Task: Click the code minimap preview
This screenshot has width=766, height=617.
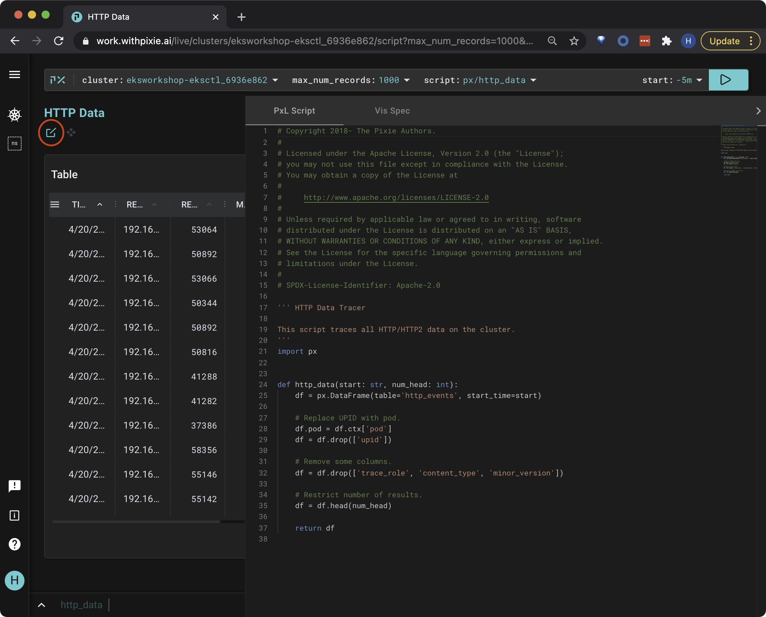Action: tap(739, 150)
